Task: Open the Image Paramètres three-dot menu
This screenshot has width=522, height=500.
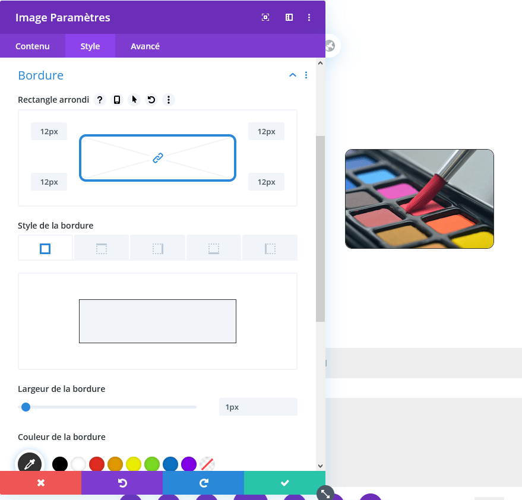Action: 309,17
